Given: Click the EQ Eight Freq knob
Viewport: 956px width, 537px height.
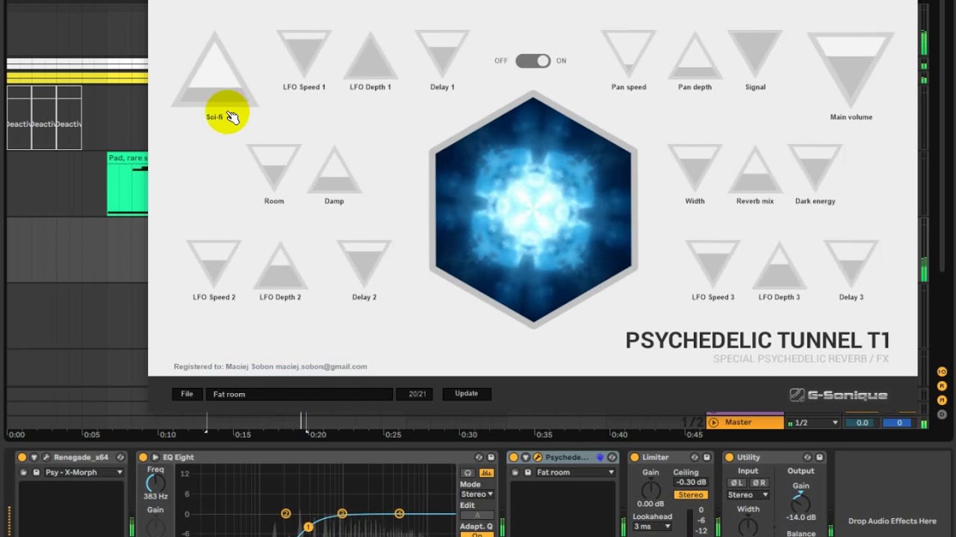Looking at the screenshot, I should (x=155, y=483).
